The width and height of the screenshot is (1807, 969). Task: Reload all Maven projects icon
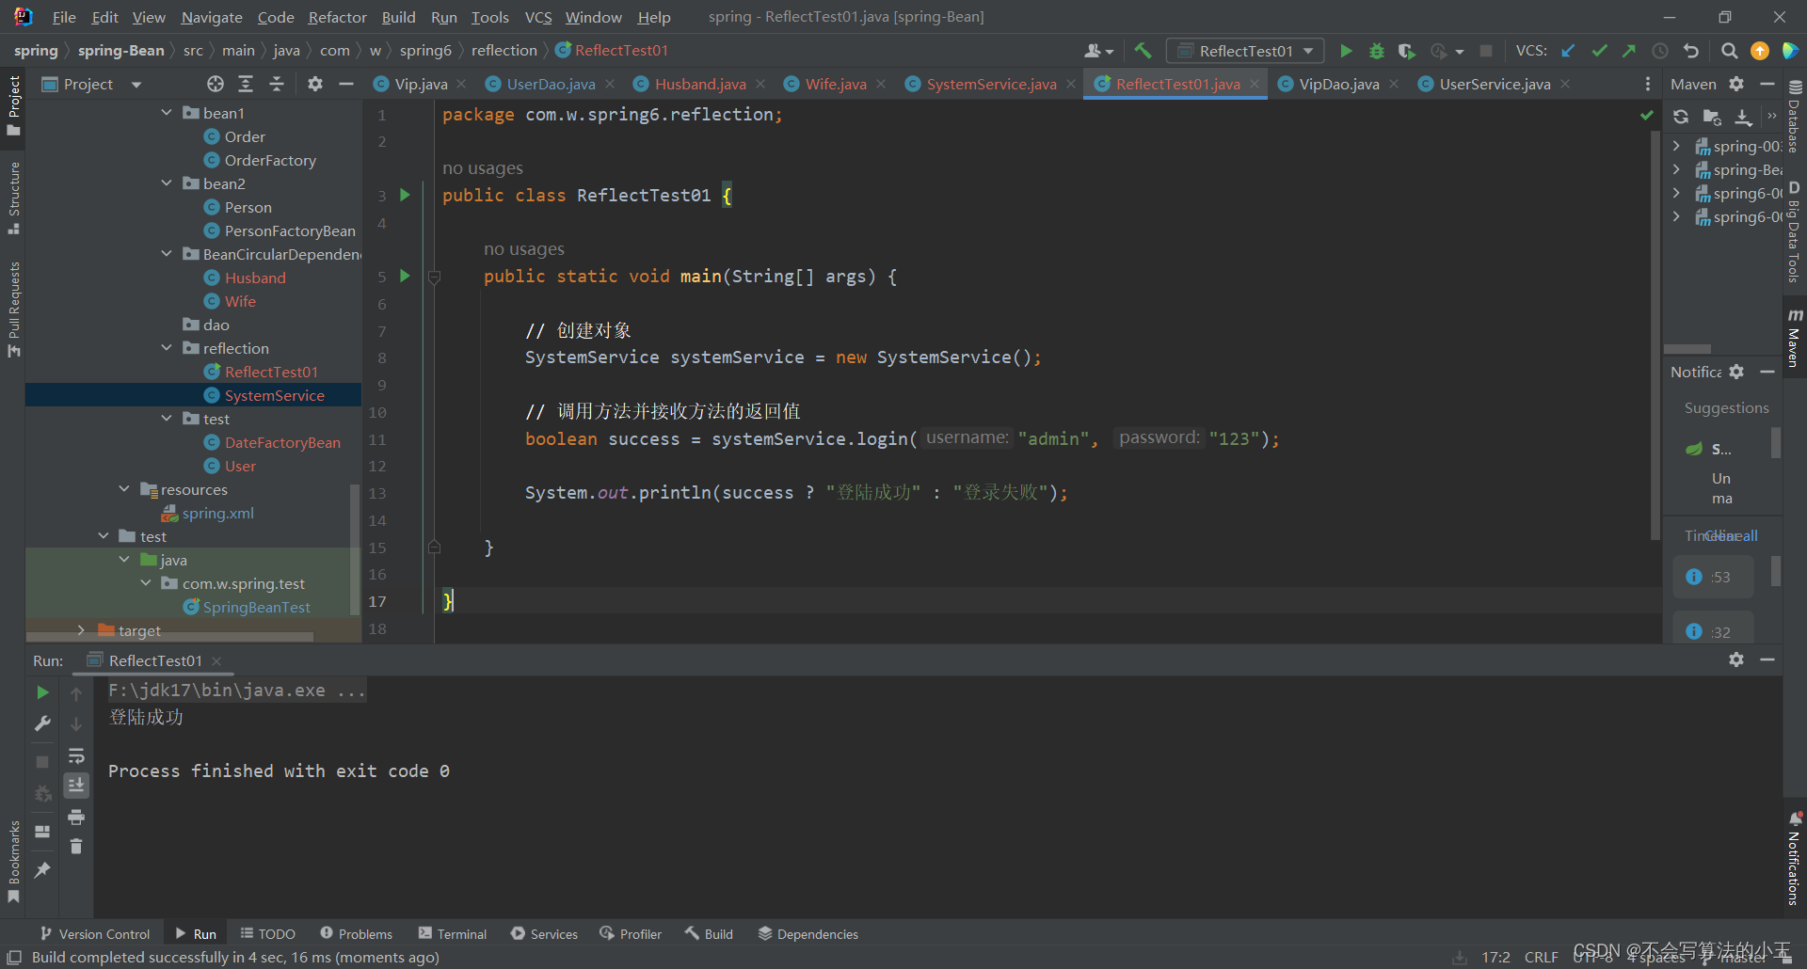click(1681, 117)
